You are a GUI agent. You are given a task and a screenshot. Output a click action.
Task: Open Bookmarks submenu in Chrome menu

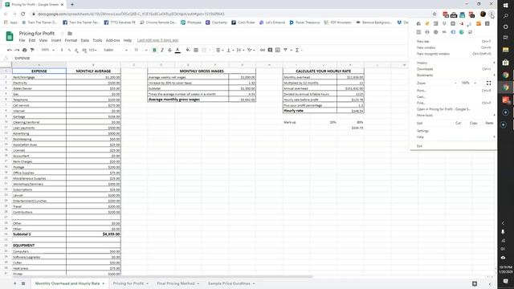tap(454, 75)
